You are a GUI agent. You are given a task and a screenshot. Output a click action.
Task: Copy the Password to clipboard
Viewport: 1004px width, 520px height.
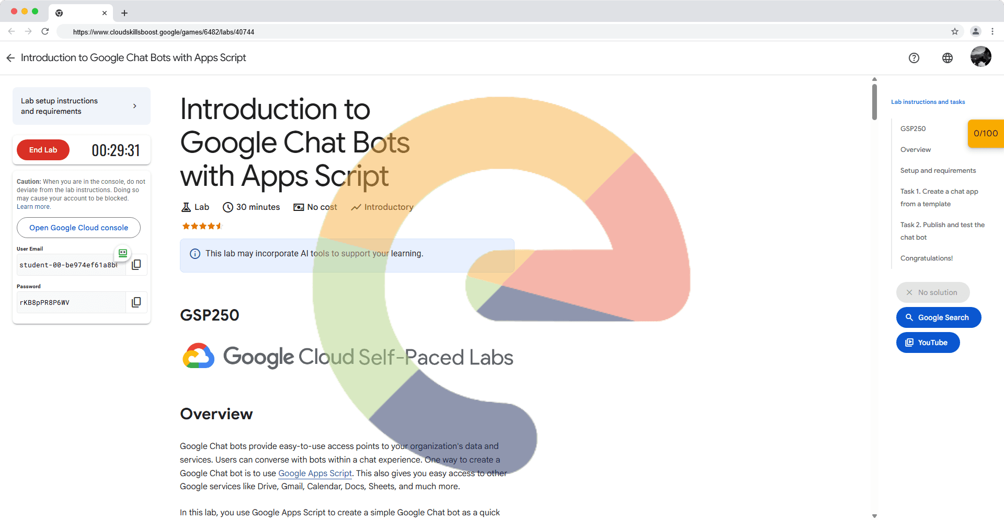136,302
